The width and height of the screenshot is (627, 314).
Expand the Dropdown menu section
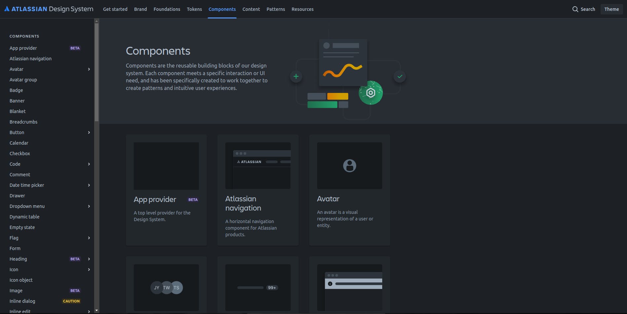point(89,206)
